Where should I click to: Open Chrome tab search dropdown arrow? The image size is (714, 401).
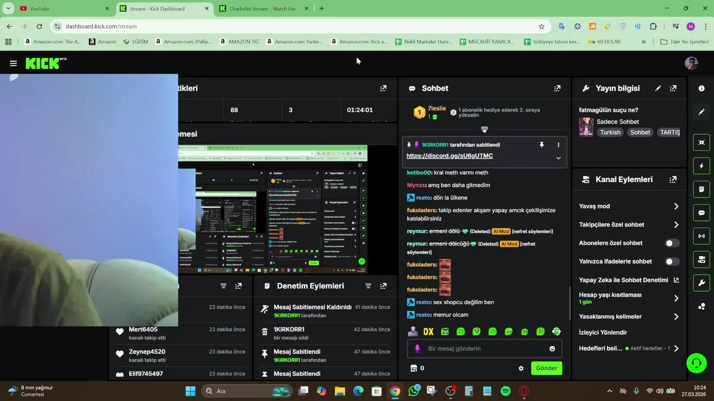[x=9, y=8]
